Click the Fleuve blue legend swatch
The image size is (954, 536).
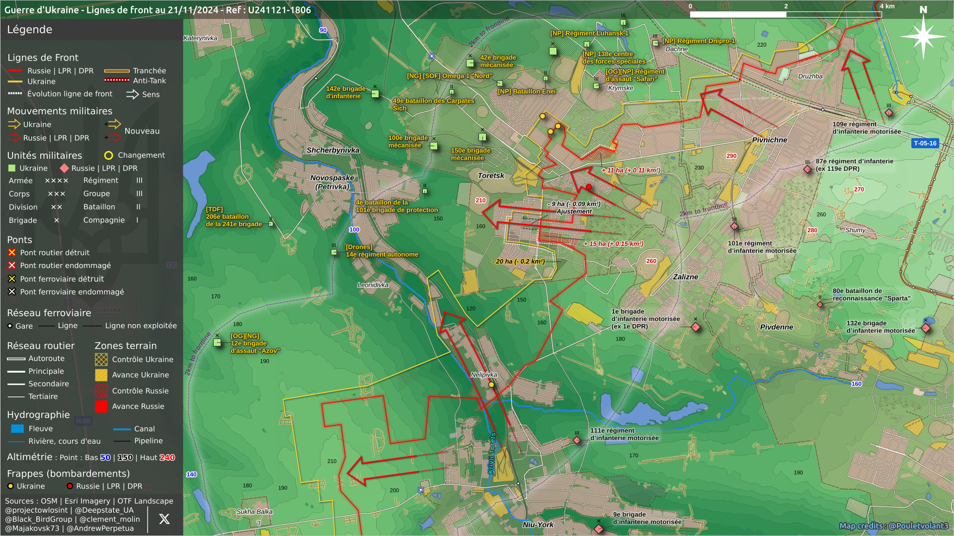17,429
